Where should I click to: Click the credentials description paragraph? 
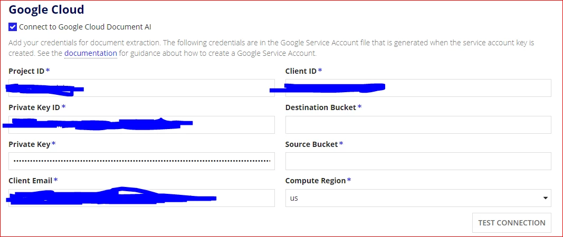[x=271, y=48]
